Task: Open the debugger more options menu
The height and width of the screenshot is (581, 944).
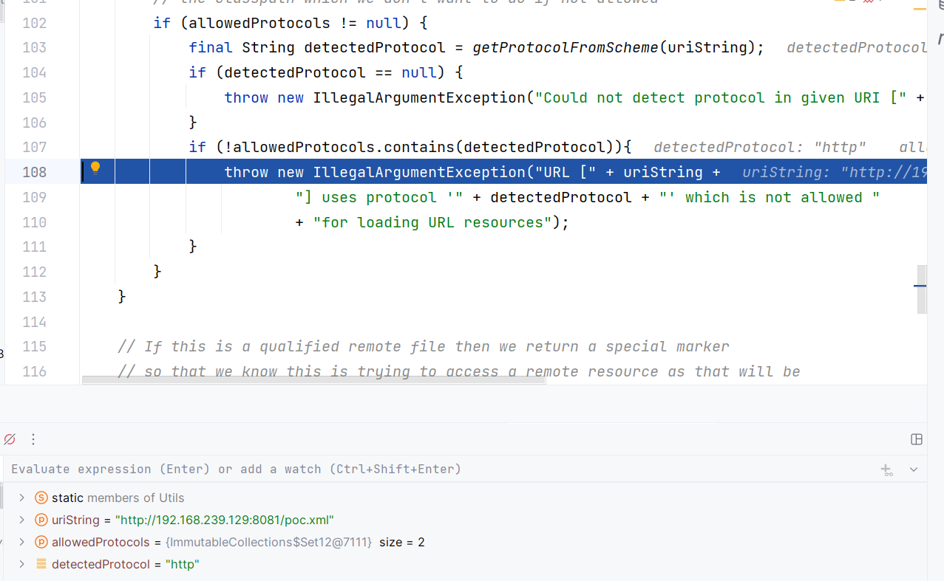Action: (33, 439)
